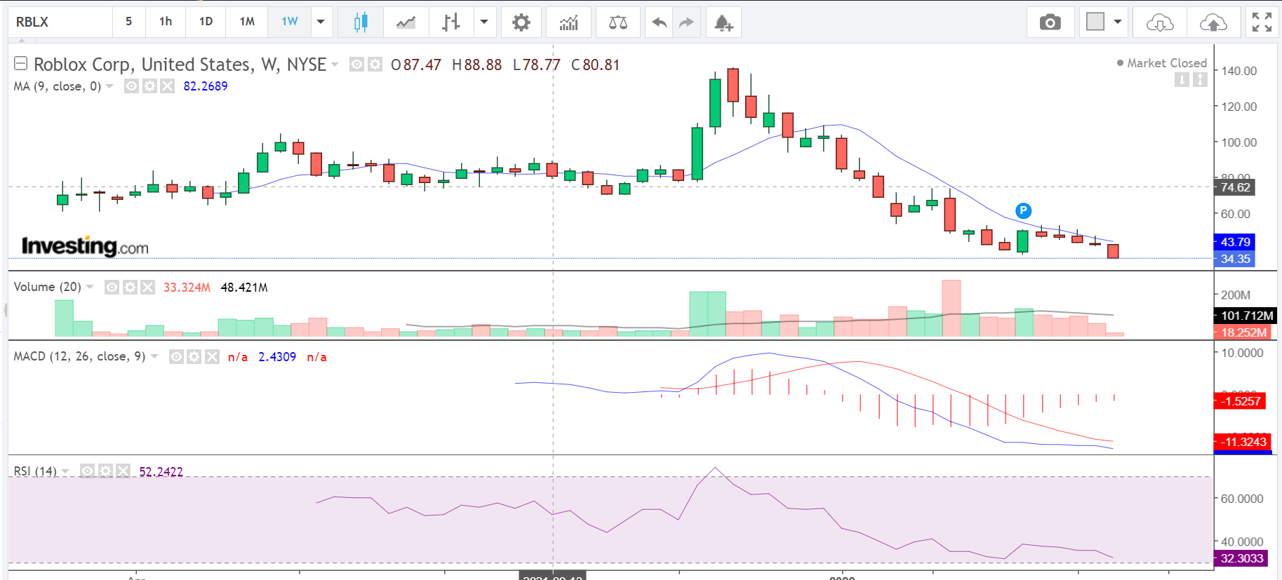The width and height of the screenshot is (1282, 580).
Task: Expand the MACD (12, 26, close, 9) dropdown
Action: (154, 357)
